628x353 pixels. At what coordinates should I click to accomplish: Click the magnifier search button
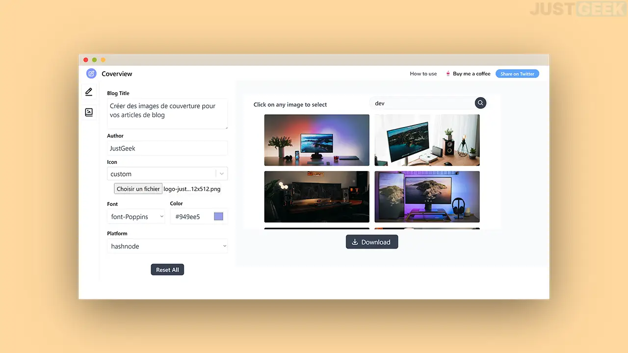coord(480,103)
